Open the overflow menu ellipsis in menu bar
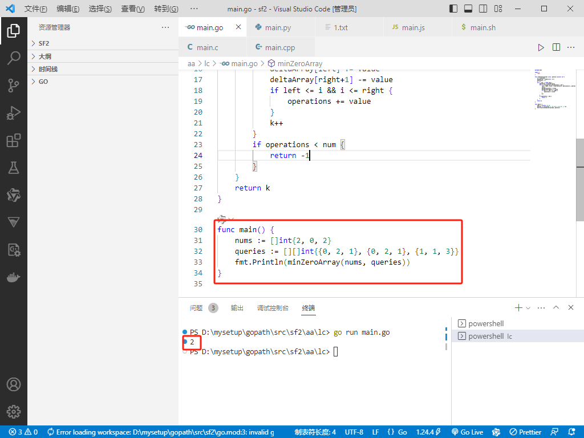The height and width of the screenshot is (438, 584). [194, 9]
